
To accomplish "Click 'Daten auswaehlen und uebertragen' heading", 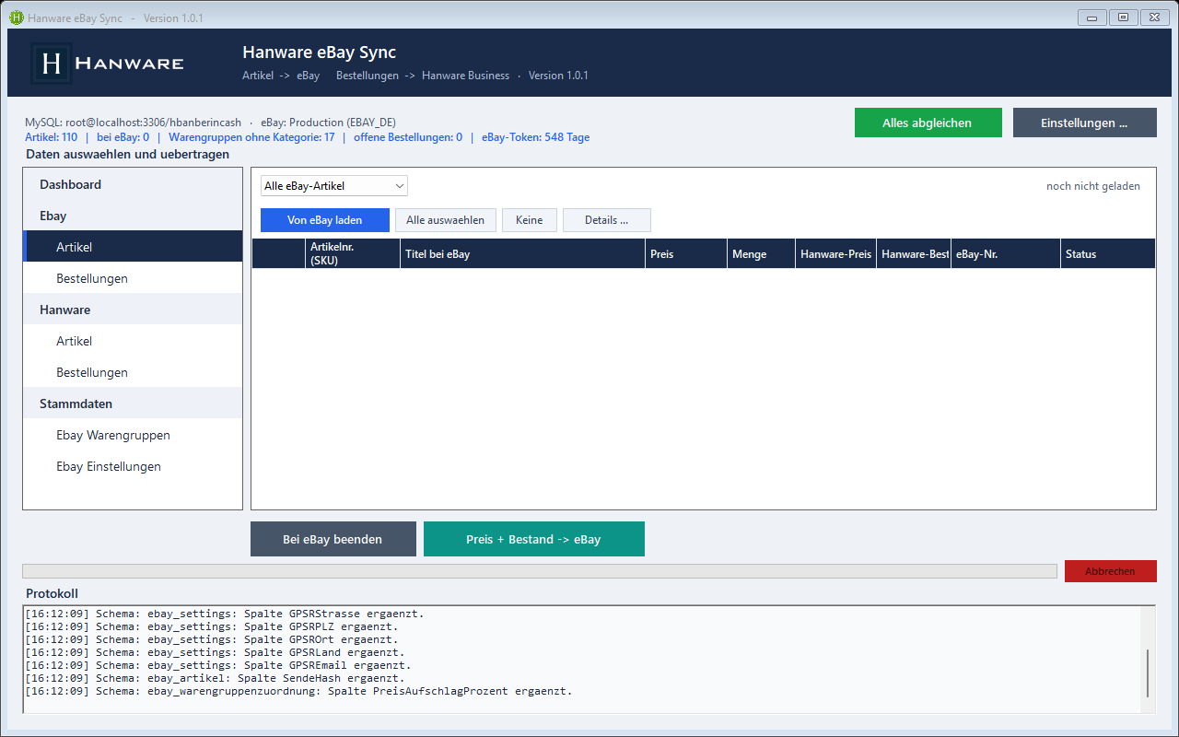I will pos(127,154).
